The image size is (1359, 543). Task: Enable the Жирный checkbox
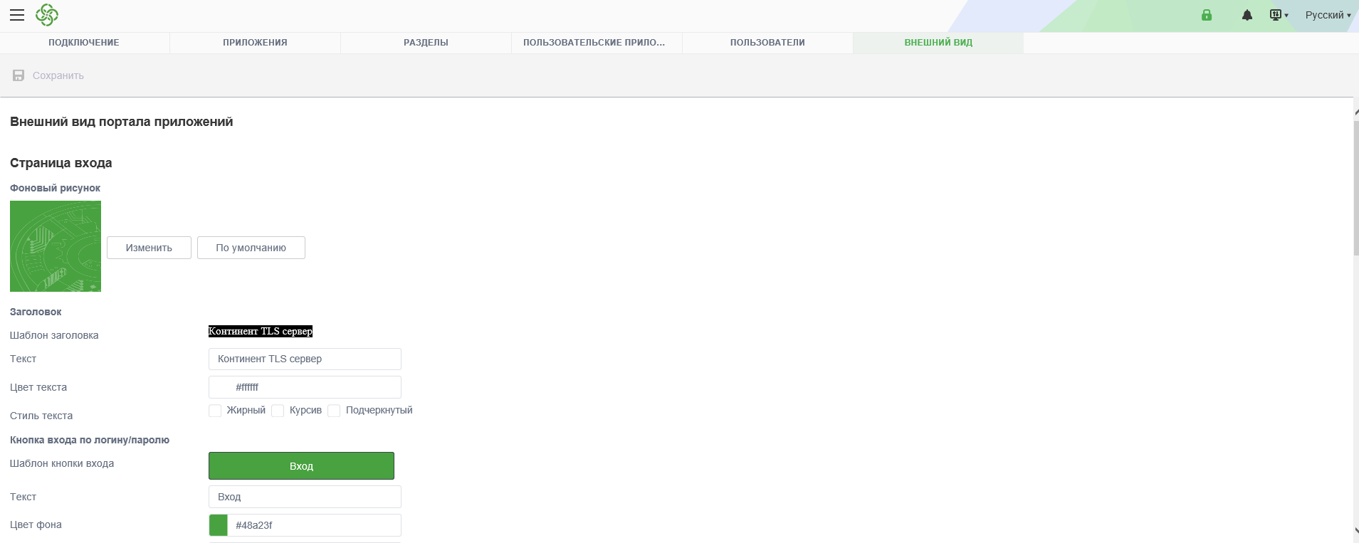215,411
